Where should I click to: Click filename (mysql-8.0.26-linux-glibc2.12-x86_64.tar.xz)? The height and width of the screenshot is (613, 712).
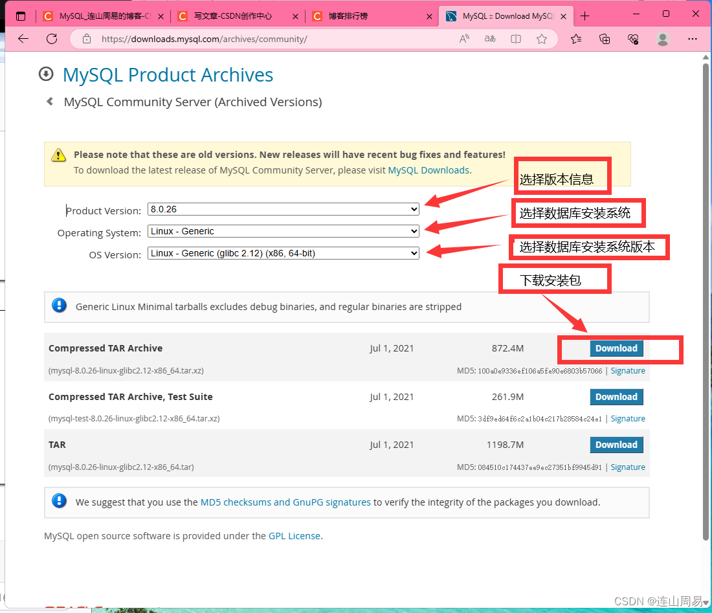point(126,370)
